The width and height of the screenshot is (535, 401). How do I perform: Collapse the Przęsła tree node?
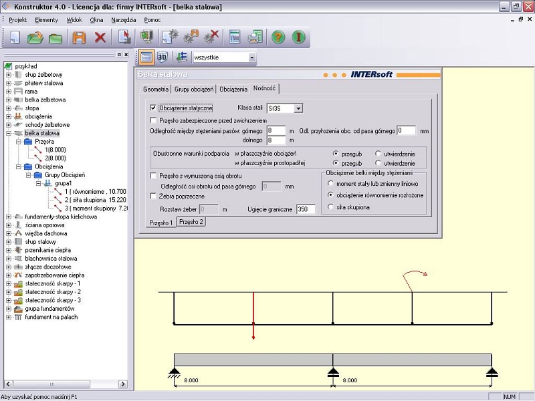click(19, 142)
